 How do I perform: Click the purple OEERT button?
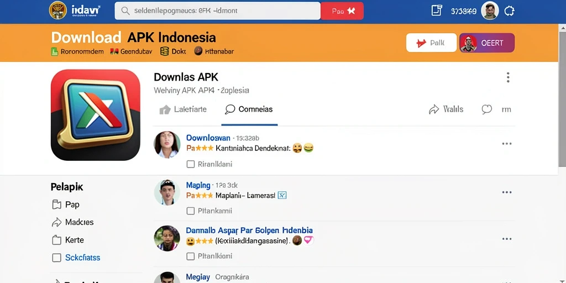[x=487, y=43]
